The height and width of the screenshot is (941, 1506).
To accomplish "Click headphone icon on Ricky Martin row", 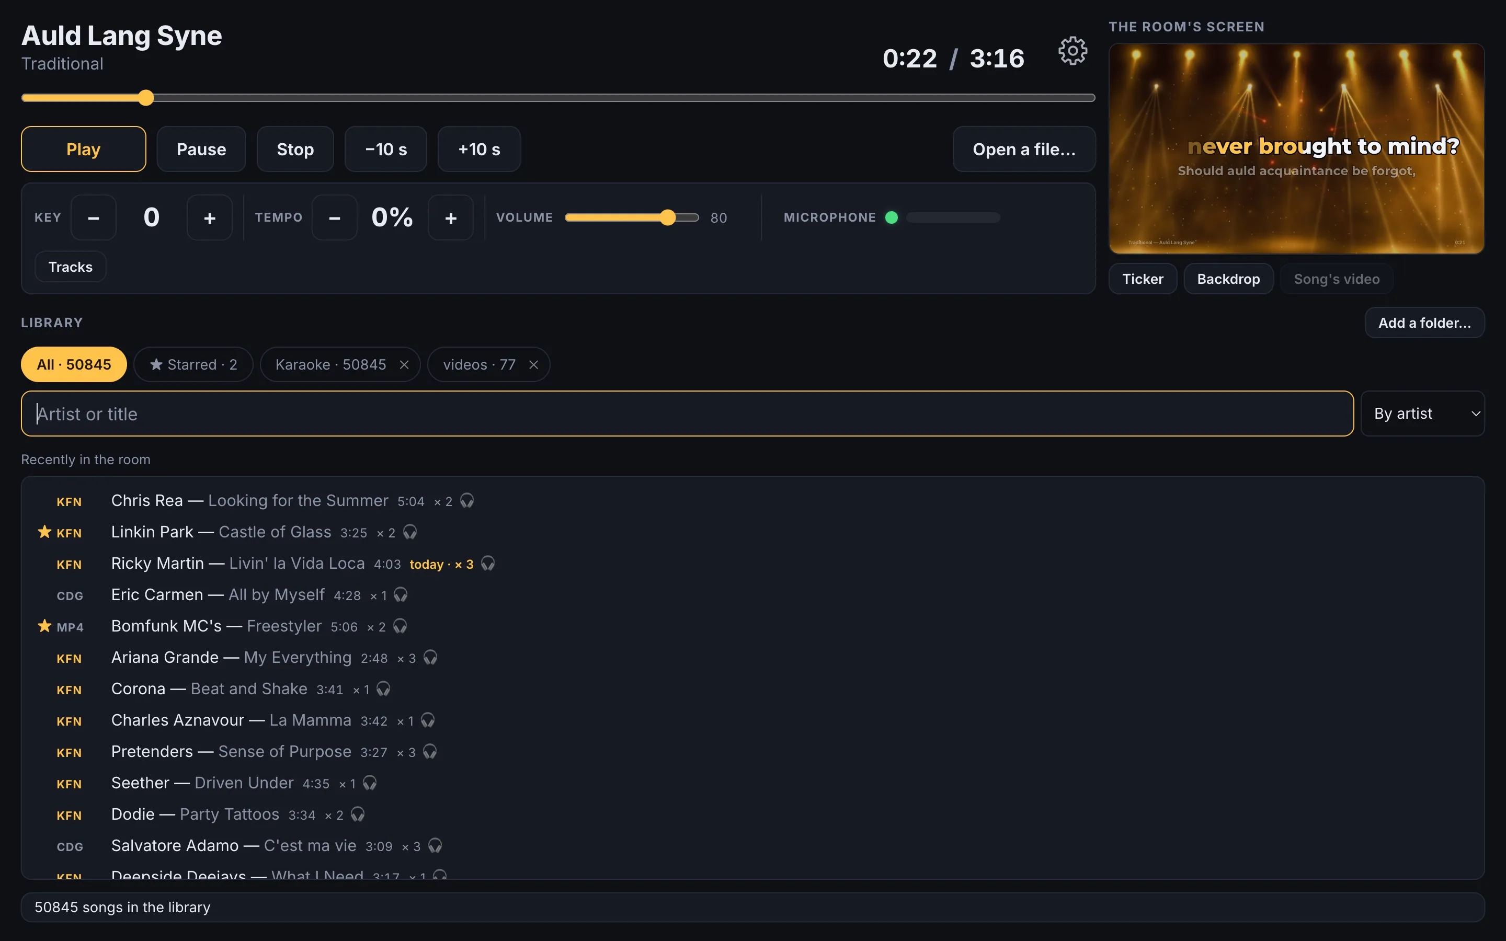I will 488,564.
